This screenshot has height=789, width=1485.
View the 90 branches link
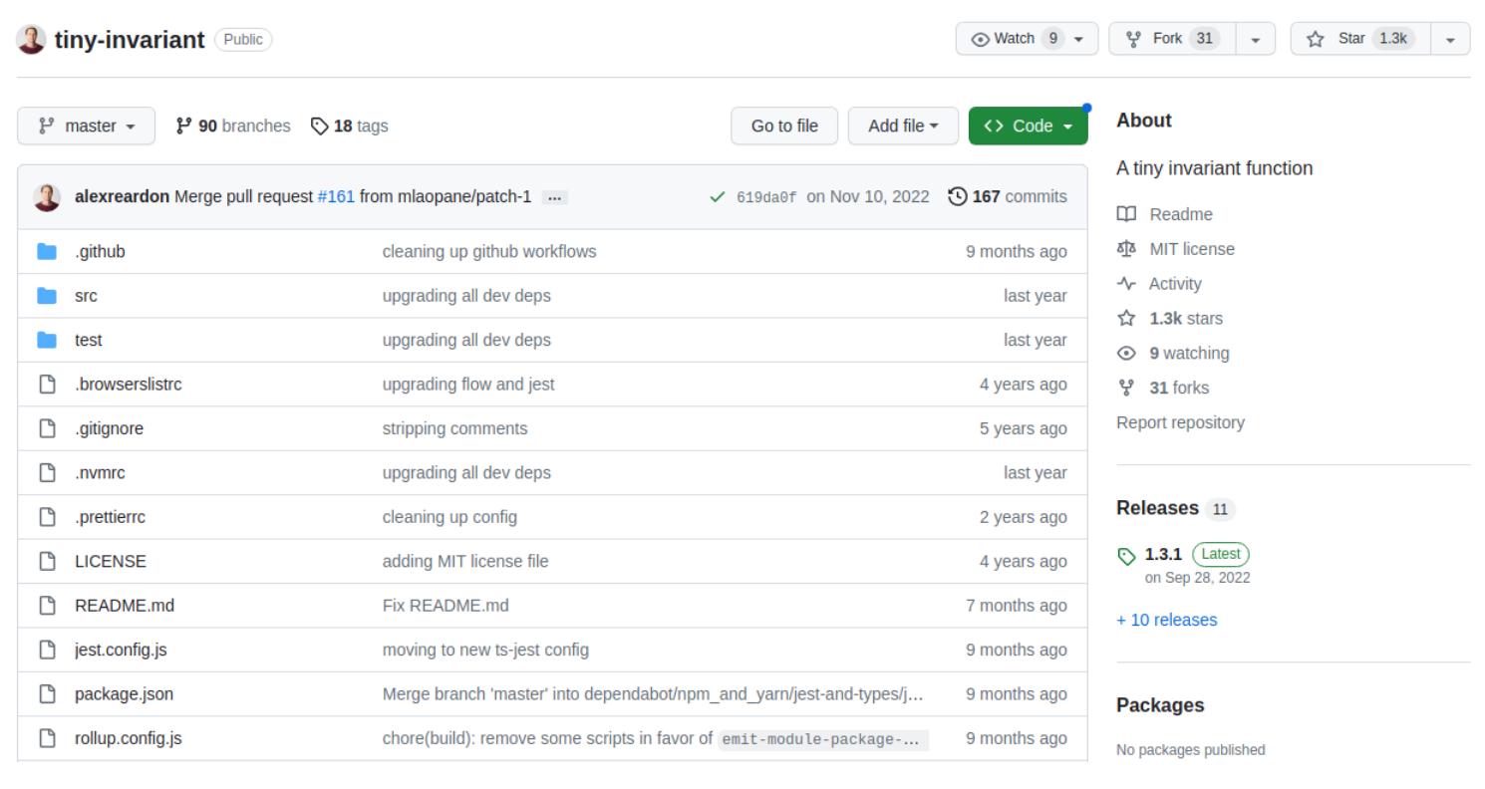pos(233,127)
